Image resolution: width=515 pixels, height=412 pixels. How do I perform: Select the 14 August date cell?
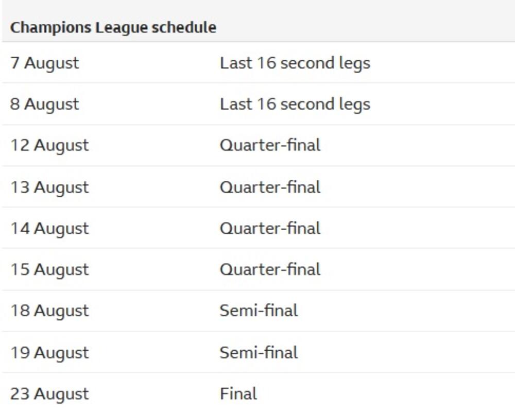pos(49,228)
